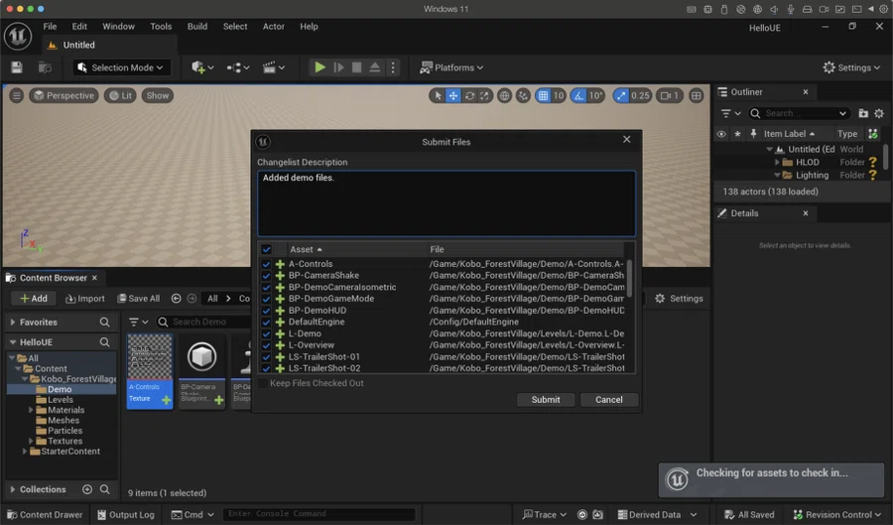893x525 pixels.
Task: Switch to the Content Browser tab
Action: click(53, 278)
